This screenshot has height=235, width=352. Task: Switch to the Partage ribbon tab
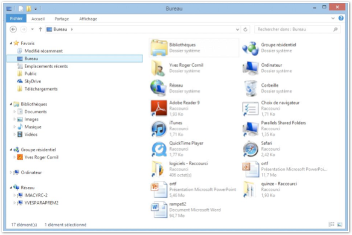[x=62, y=19]
